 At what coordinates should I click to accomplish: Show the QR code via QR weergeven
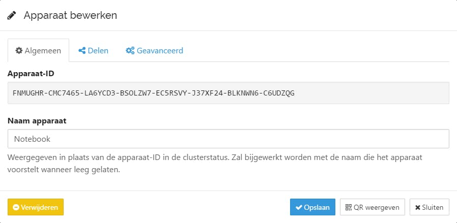click(x=373, y=207)
